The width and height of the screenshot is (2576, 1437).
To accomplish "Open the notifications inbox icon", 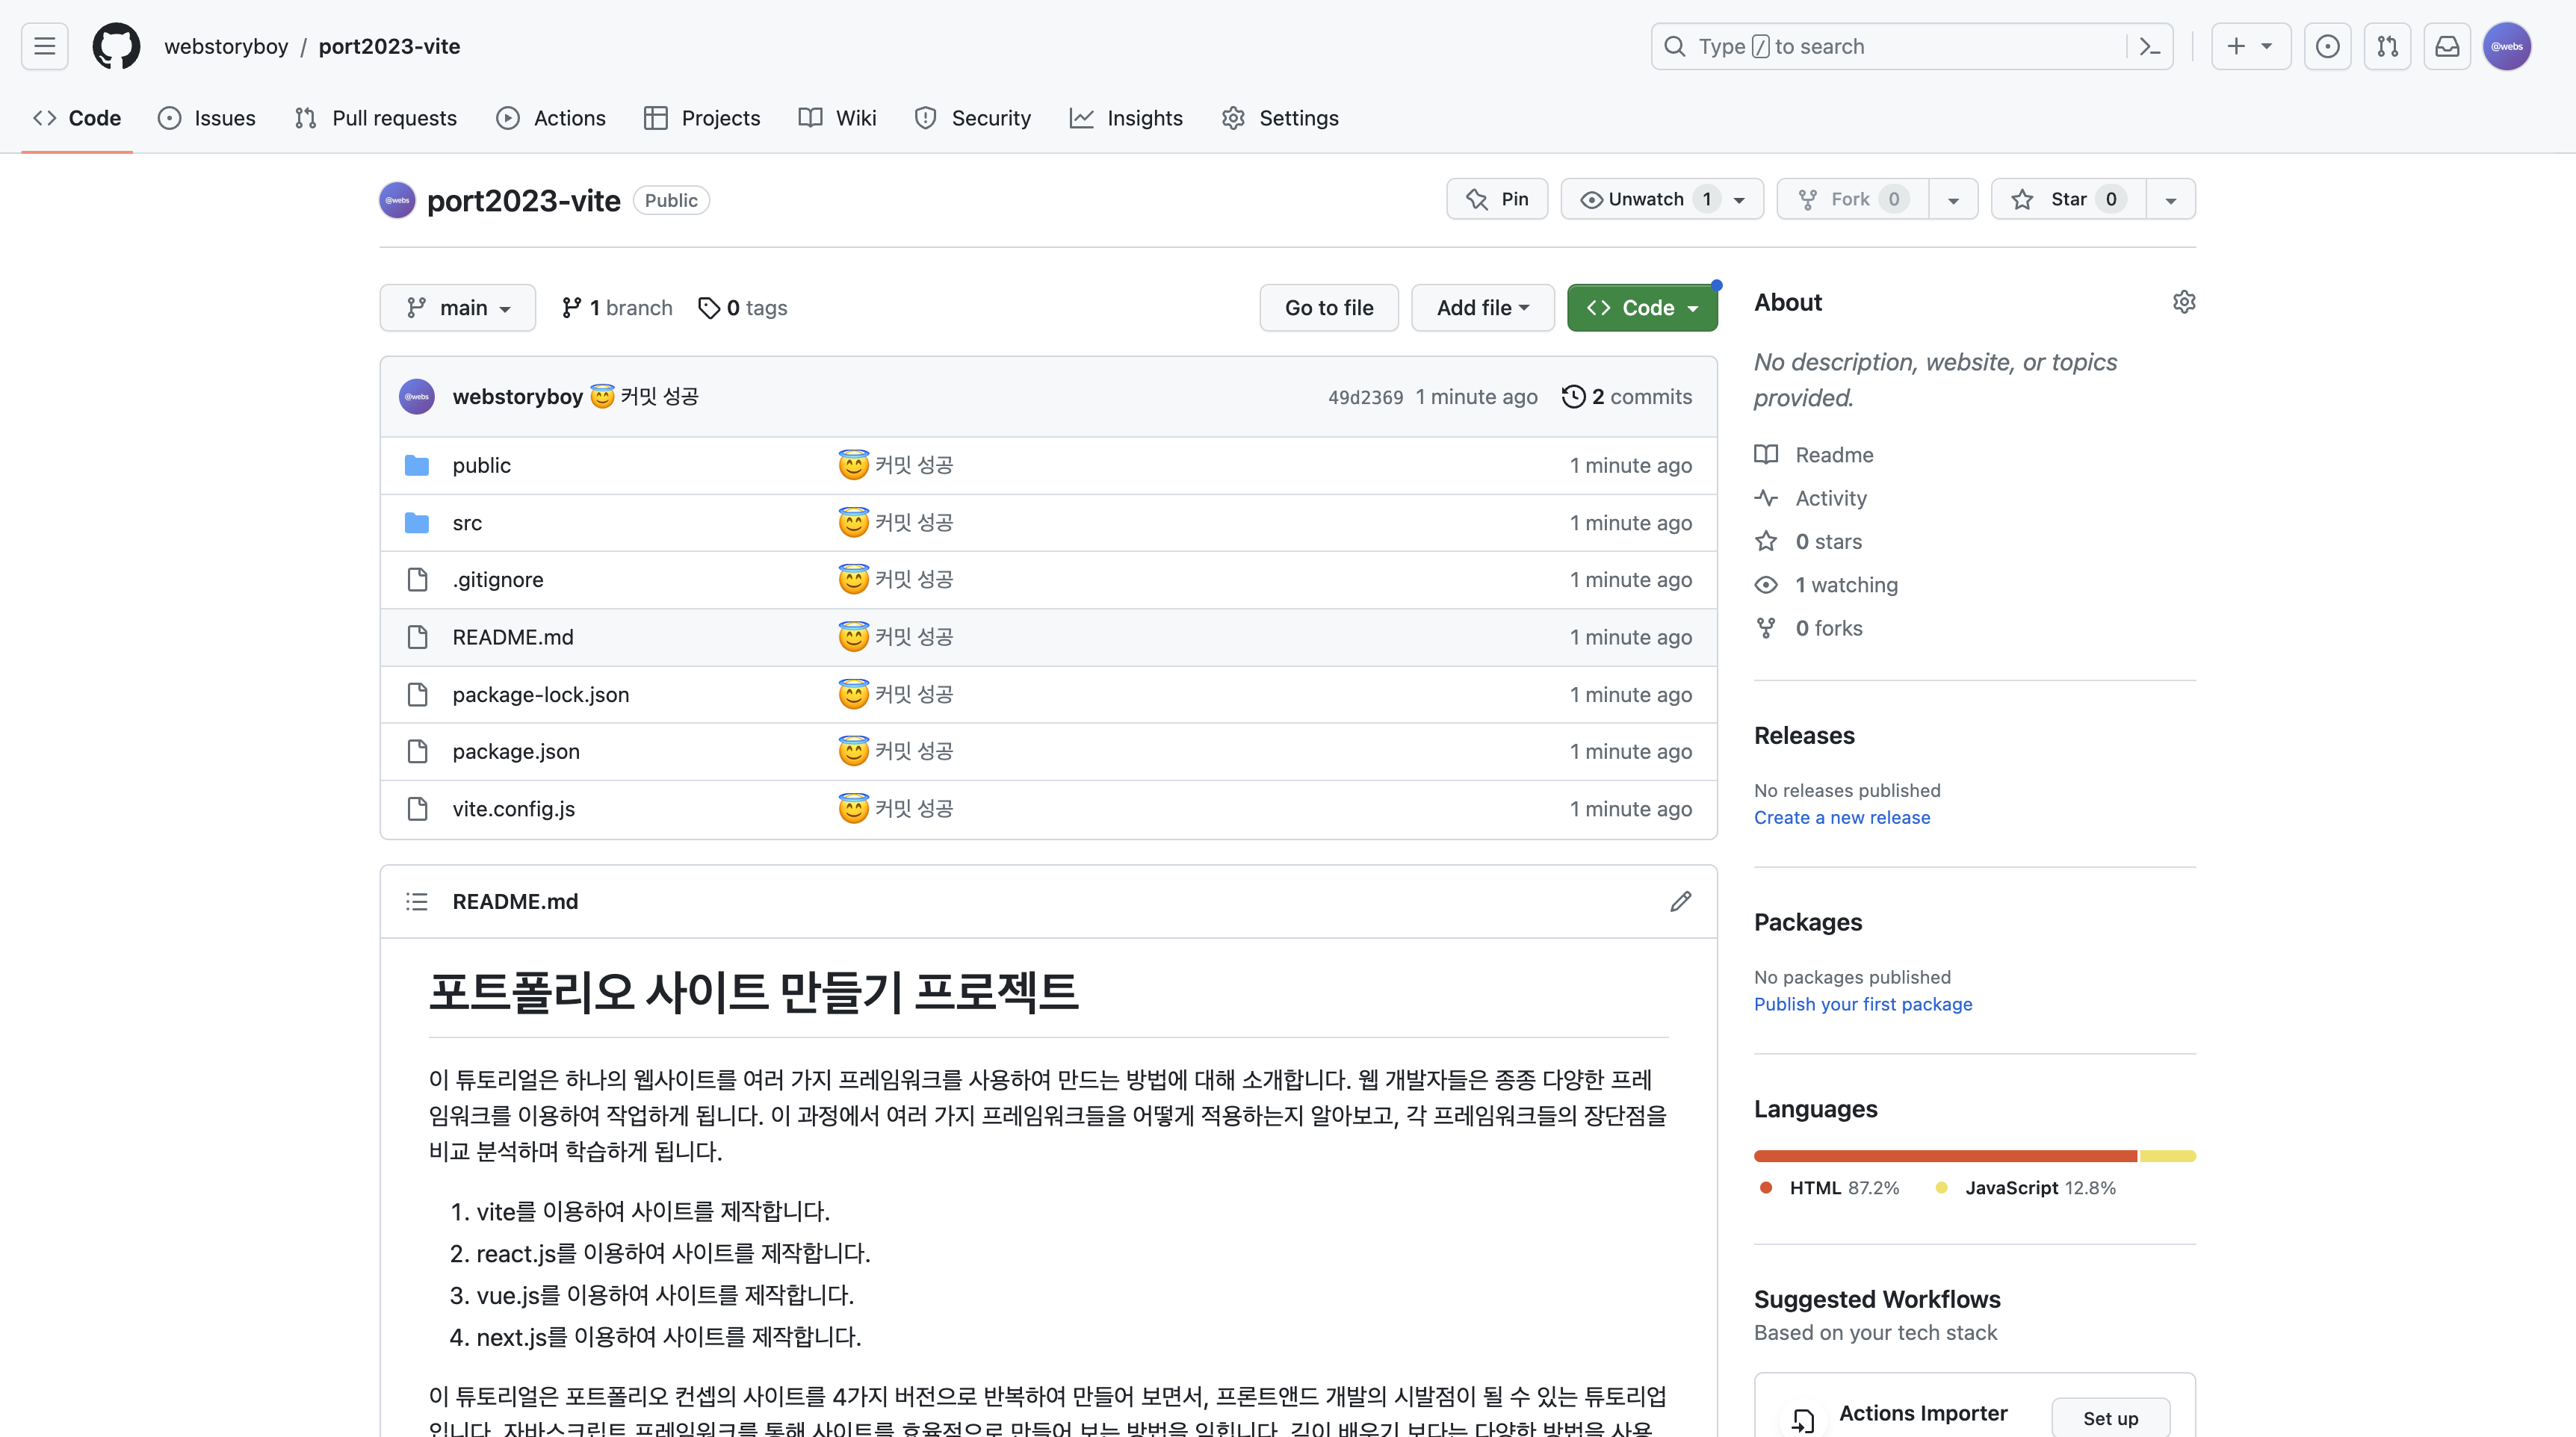I will point(2447,46).
